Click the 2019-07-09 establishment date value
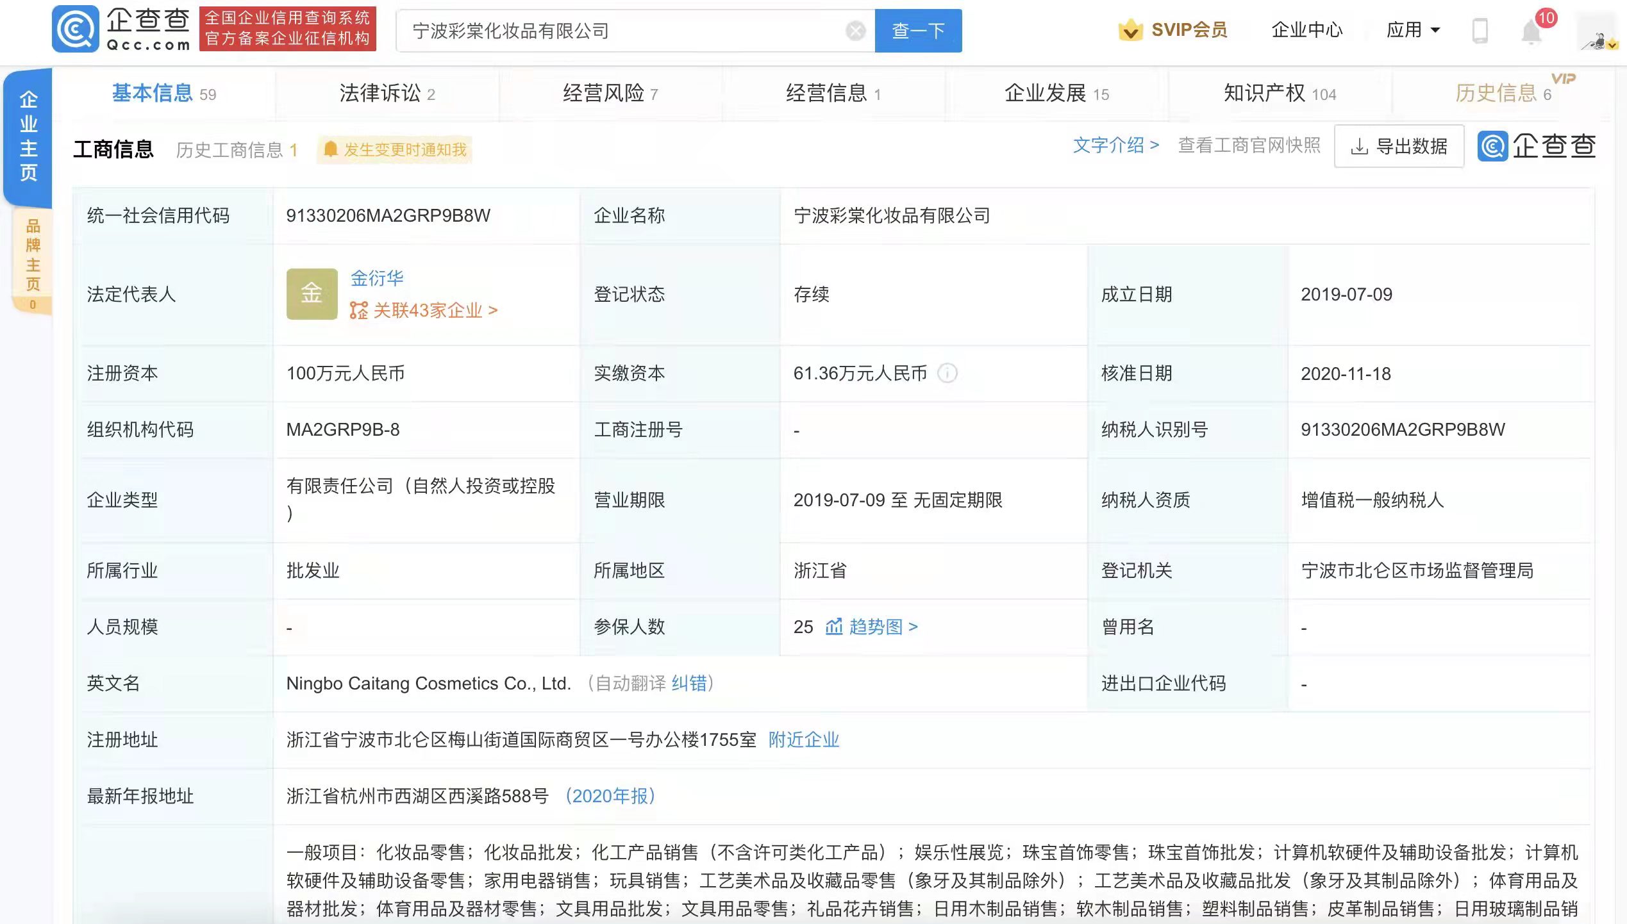The height and width of the screenshot is (924, 1627). pos(1346,294)
